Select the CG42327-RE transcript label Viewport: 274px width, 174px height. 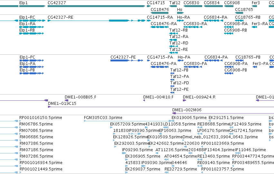[x=61, y=17]
